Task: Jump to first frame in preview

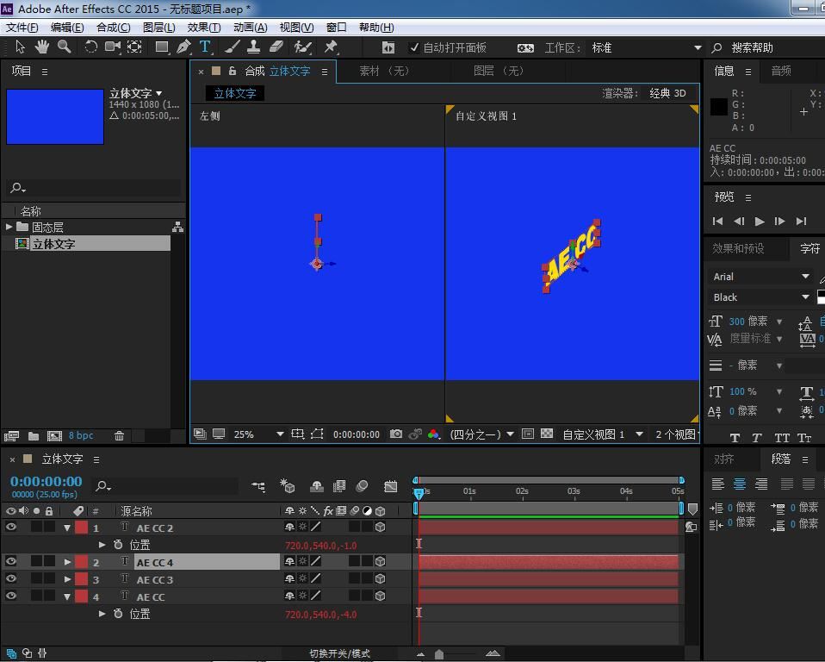Action: [x=717, y=222]
